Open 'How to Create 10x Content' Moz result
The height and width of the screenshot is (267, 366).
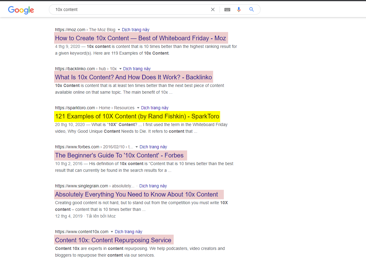coord(141,38)
